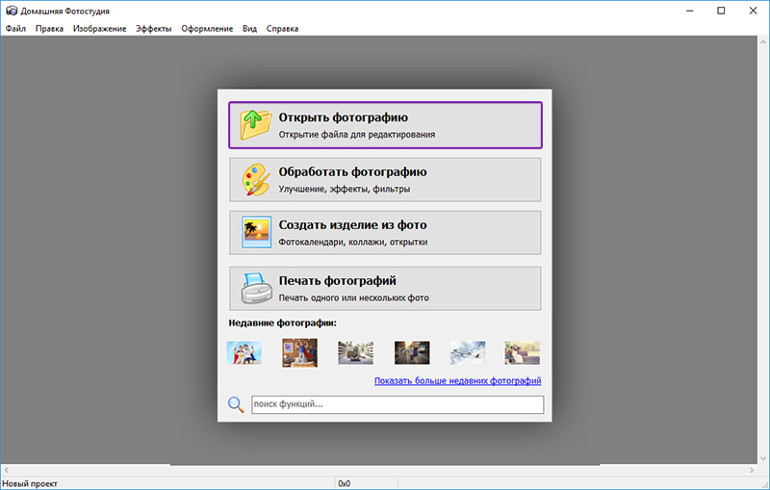
Task: Click the Создать изделие из фото title
Action: click(352, 225)
